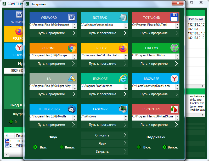Turn sound off with Выкл. radio
209x161 pixels.
62,147
